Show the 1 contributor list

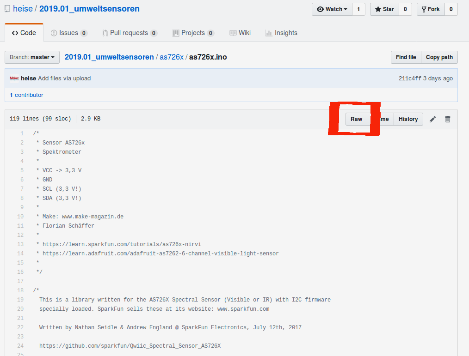pyautogui.click(x=26, y=95)
